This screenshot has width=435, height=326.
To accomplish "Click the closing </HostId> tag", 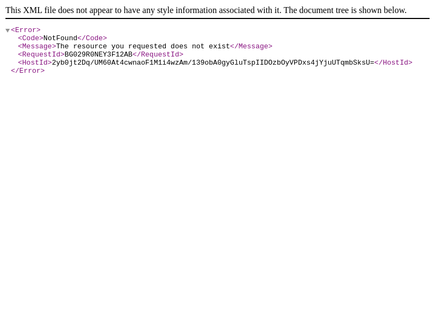I will tap(393, 63).
